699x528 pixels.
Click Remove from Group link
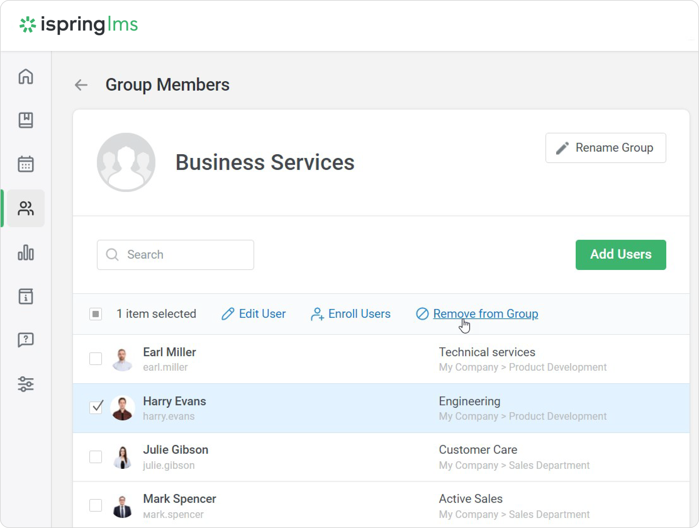click(485, 314)
